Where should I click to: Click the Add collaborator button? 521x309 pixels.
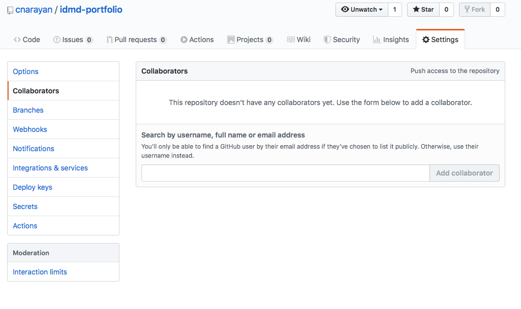pos(464,173)
